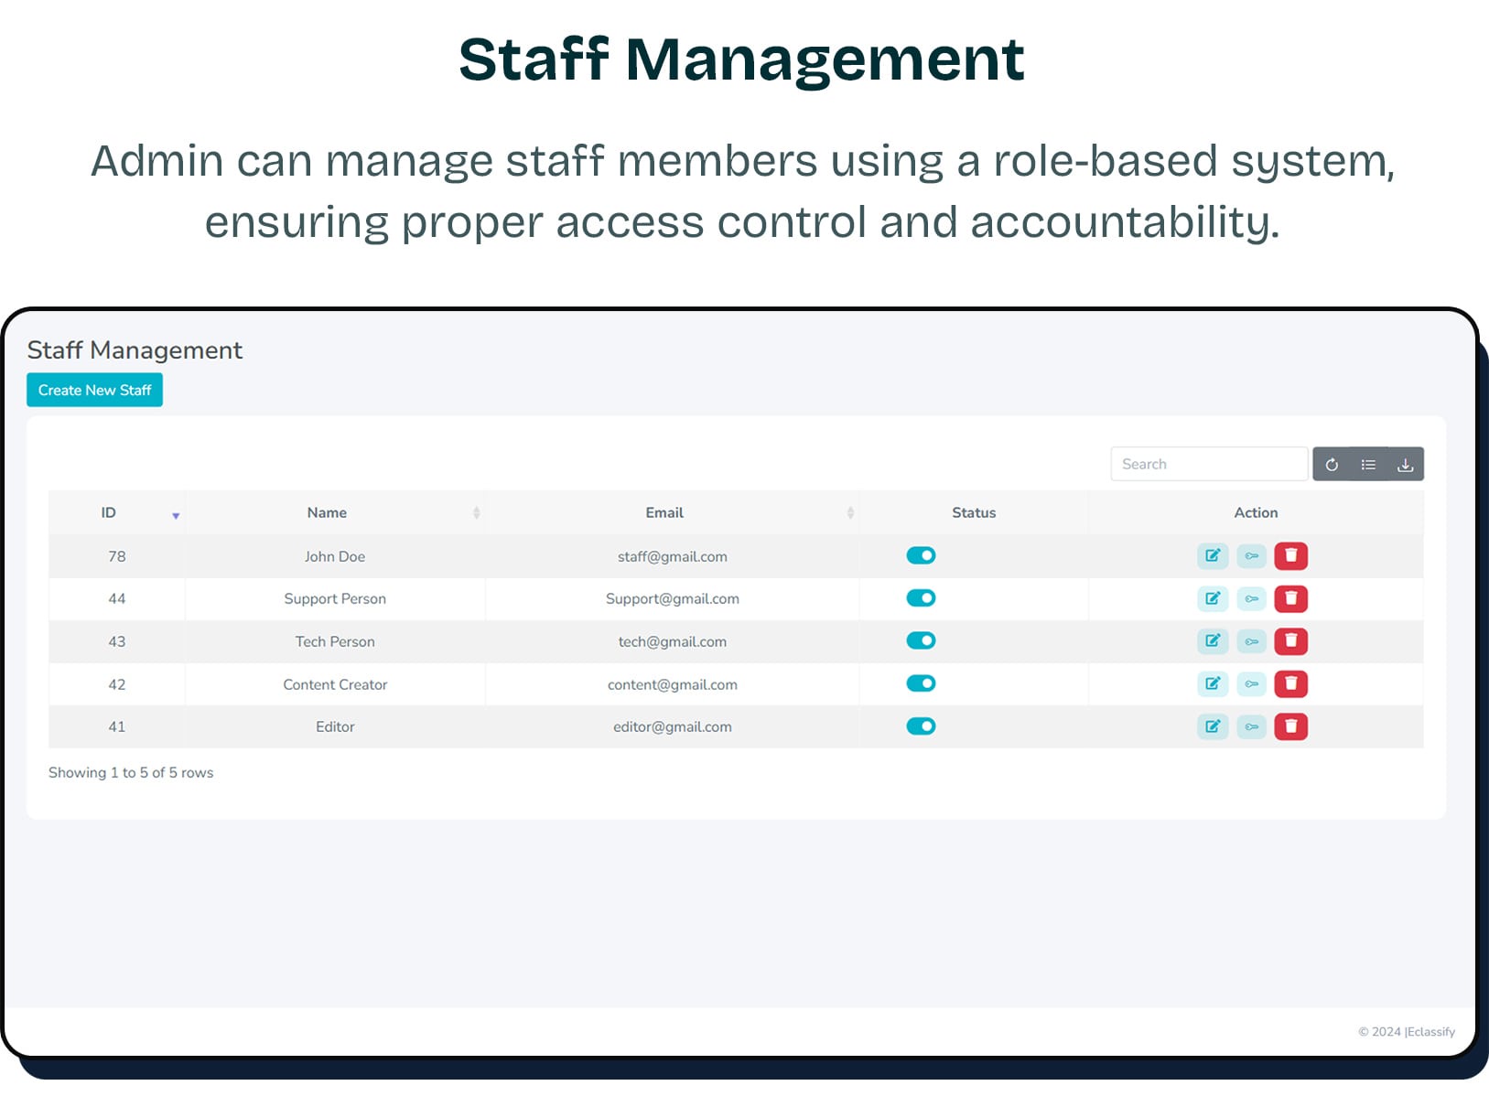The height and width of the screenshot is (1107, 1489).
Task: Focus the Search input field
Action: 1208,464
